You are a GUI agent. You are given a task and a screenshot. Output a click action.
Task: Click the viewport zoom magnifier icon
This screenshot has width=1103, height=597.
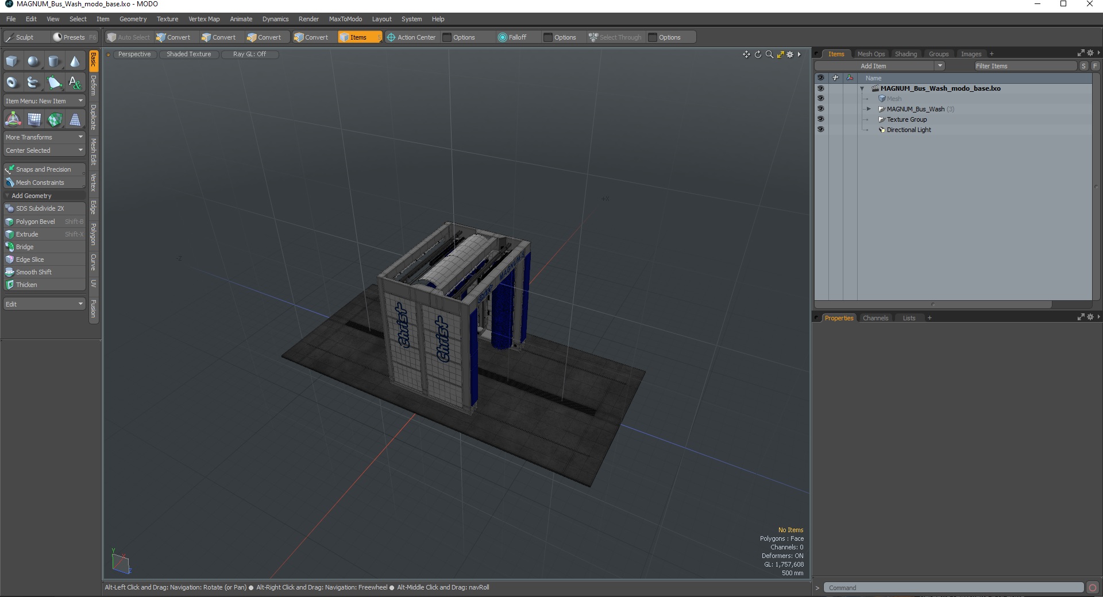769,55
